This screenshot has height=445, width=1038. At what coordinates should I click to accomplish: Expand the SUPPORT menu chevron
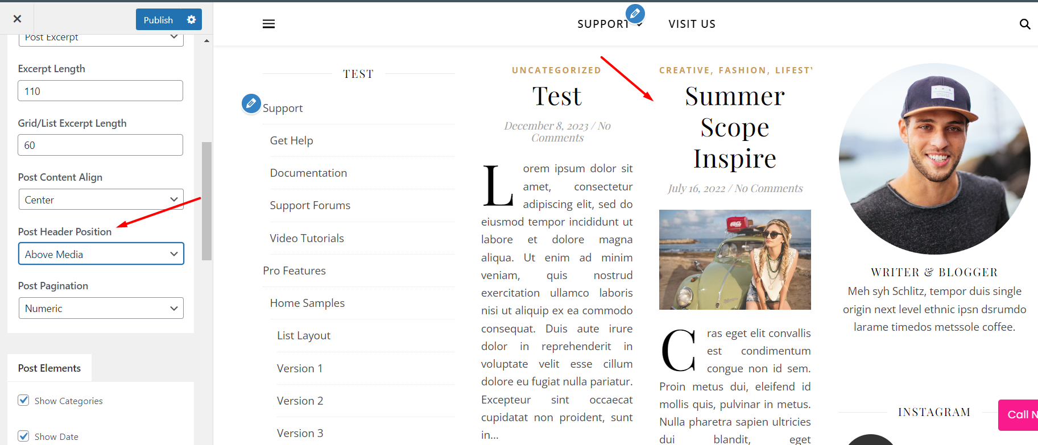(640, 24)
